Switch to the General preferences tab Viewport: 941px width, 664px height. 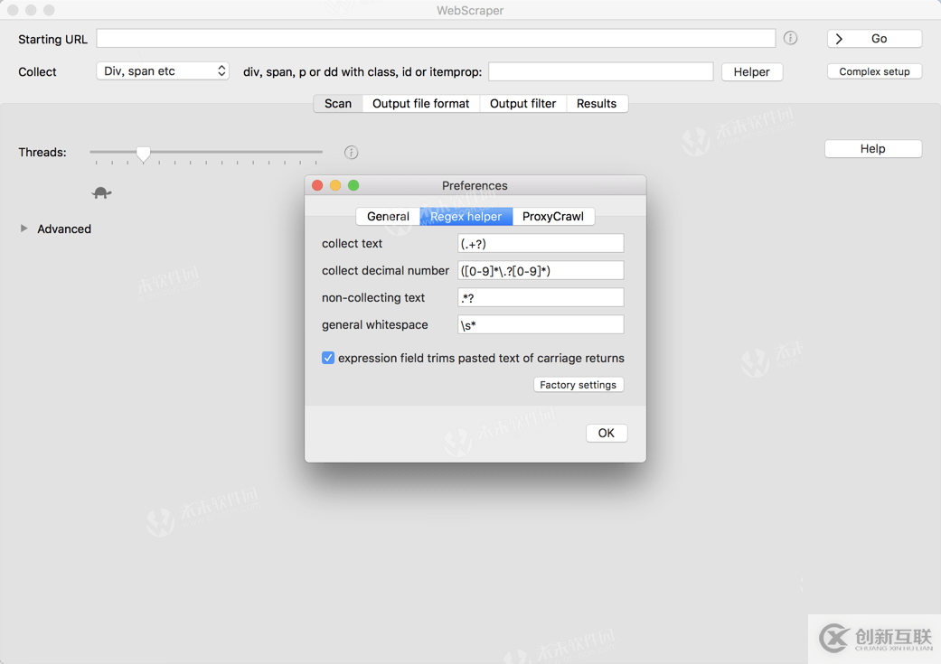tap(388, 216)
